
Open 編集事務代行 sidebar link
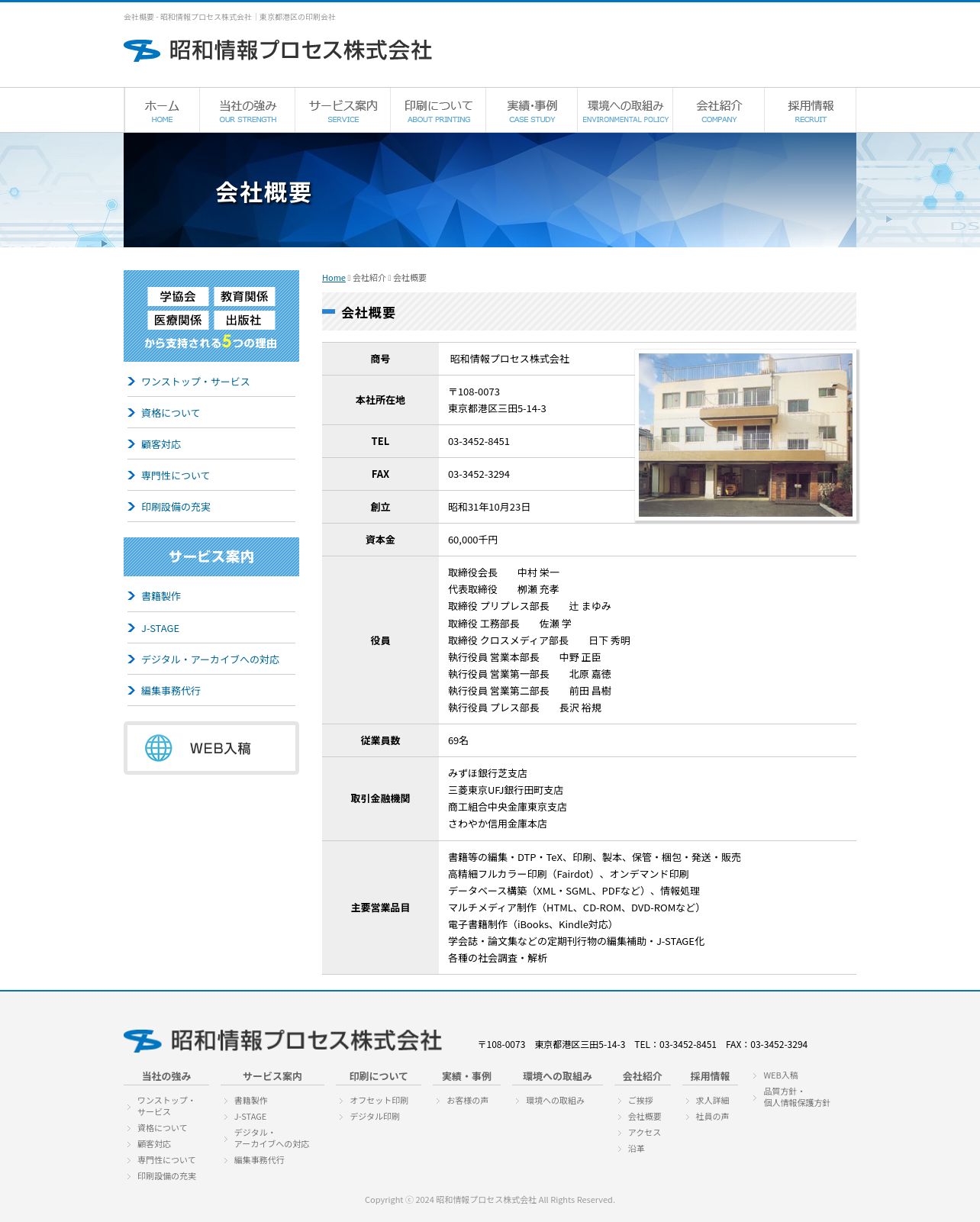(x=171, y=691)
